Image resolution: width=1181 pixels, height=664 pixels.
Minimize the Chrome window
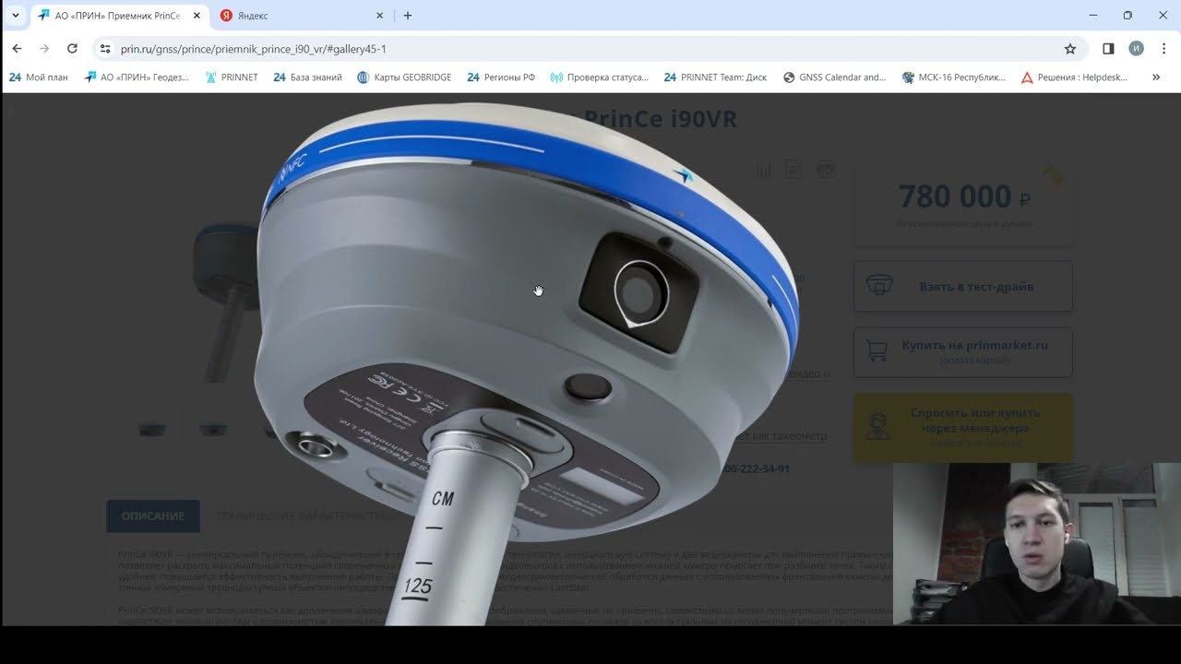(x=1093, y=16)
